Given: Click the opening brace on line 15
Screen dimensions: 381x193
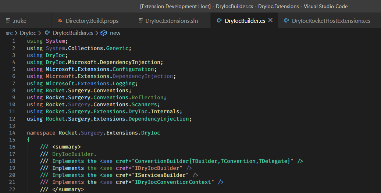Looking at the screenshot, I should (x=28, y=140).
